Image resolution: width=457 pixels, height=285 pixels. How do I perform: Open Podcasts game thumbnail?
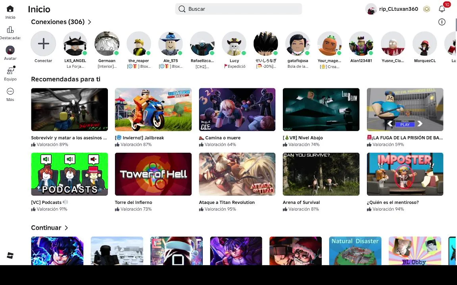point(69,174)
